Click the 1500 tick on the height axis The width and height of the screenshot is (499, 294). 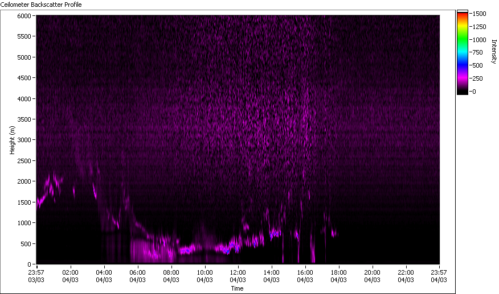24,202
